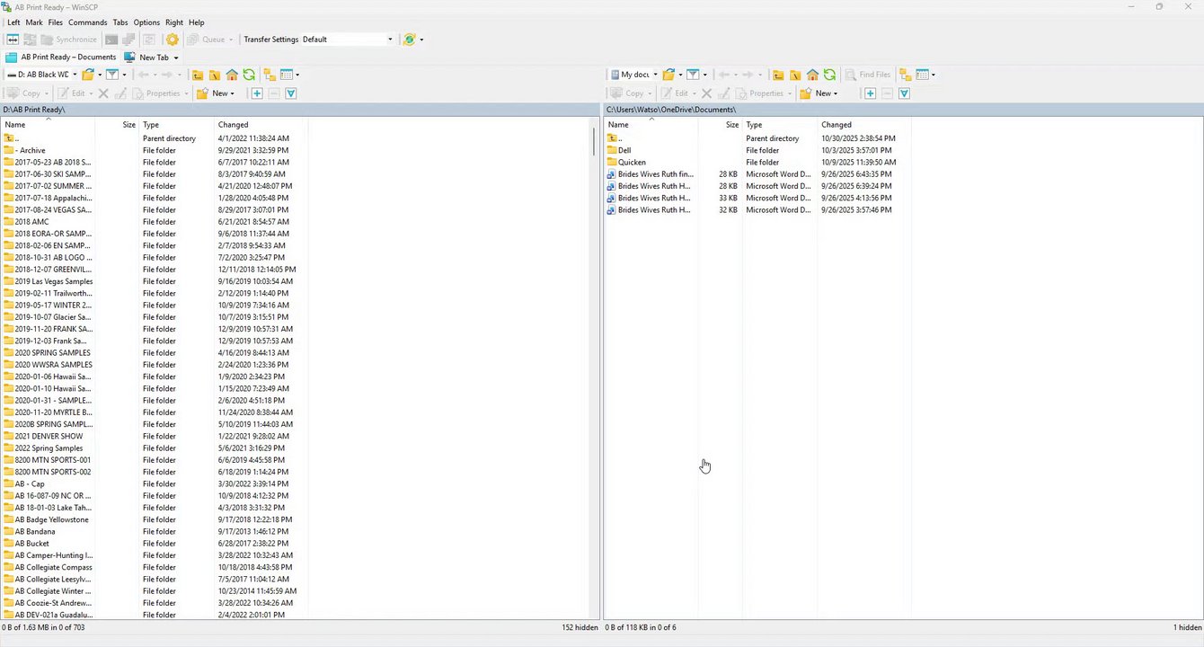Go to parent directory in left panel toolbar

pos(198,75)
